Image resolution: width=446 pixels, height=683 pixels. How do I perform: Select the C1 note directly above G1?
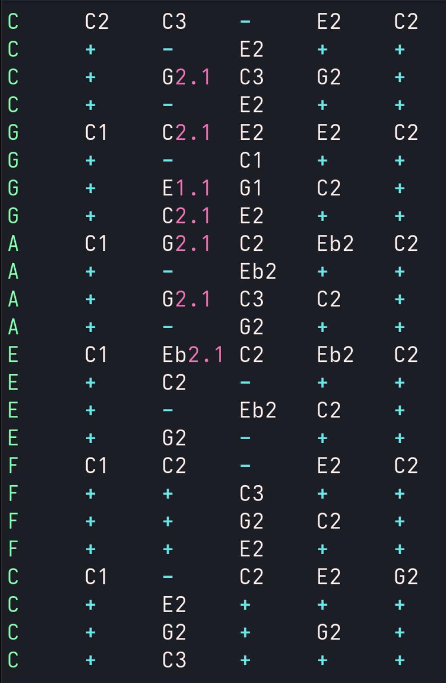251,161
